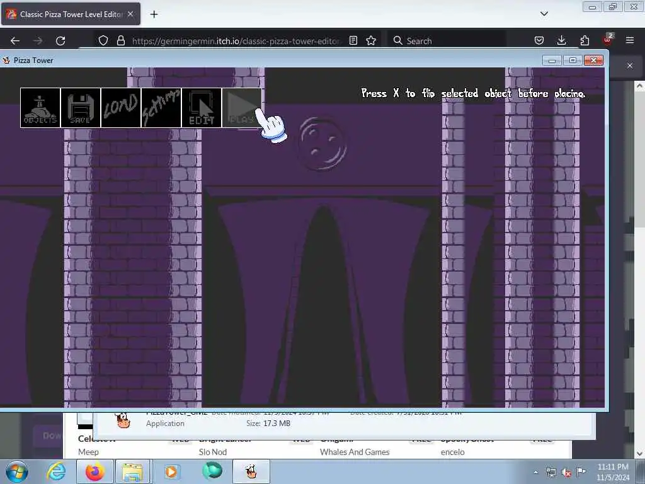645x484 pixels.
Task: Switch to Pizza Tower taskbar button
Action: click(251, 471)
